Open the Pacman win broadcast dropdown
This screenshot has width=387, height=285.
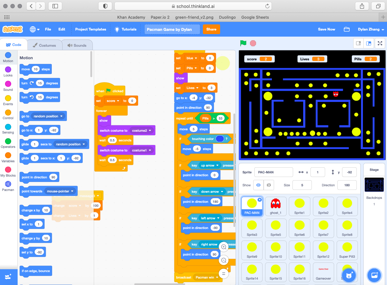tap(207, 277)
